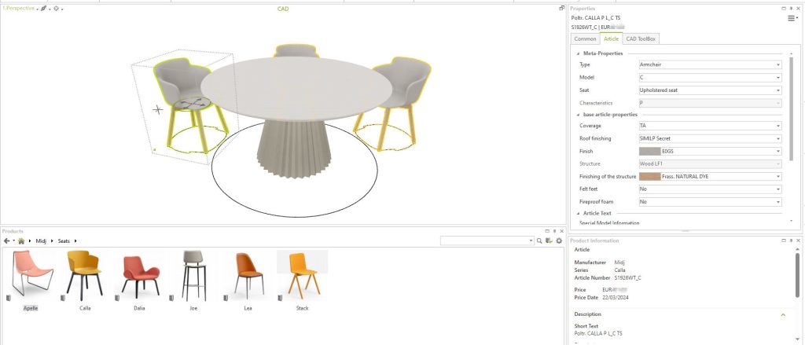This screenshot has height=345, width=805.
Task: Open the 1:Perspective view dropdown
Action: 20,9
